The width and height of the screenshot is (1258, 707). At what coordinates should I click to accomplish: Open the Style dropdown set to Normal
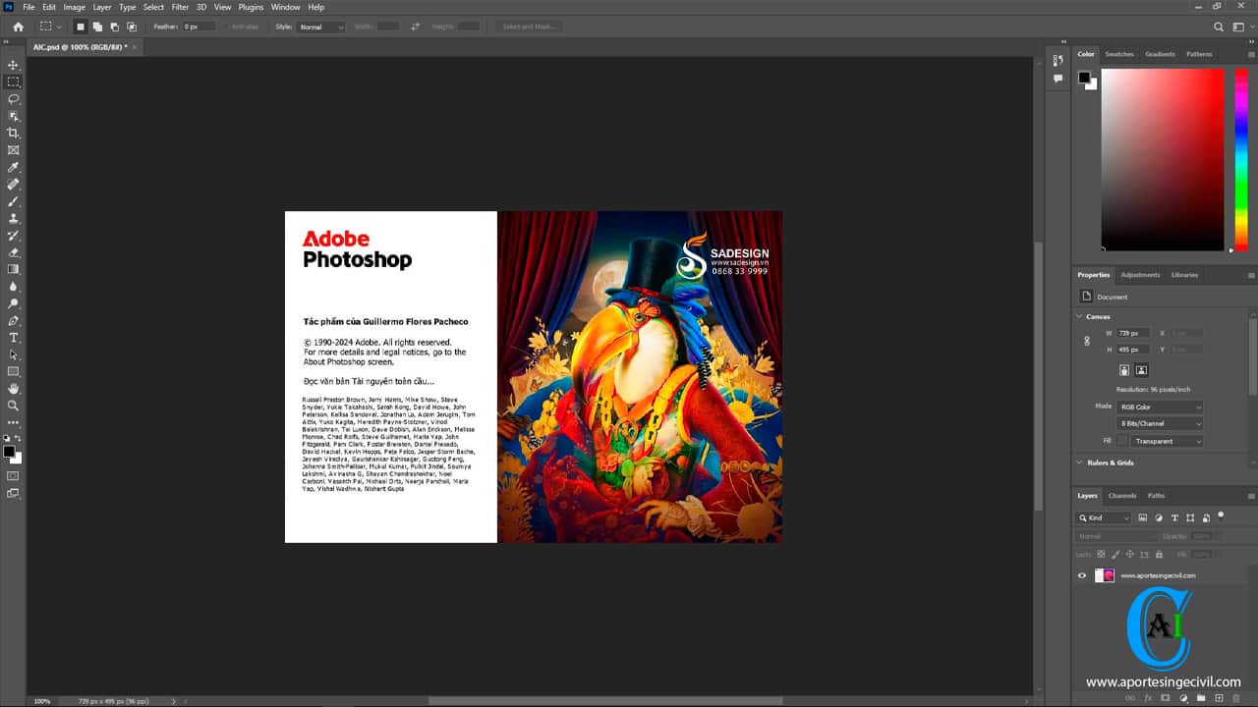321,27
